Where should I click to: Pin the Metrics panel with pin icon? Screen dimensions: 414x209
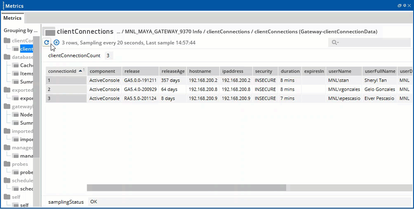[x=405, y=5]
